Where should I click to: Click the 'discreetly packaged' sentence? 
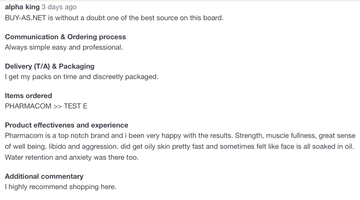pos(82,77)
